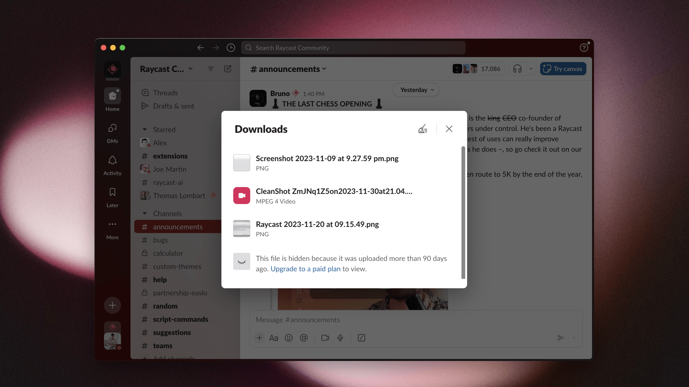Open slash shortcuts icon in composer
The image size is (689, 387).
361,338
